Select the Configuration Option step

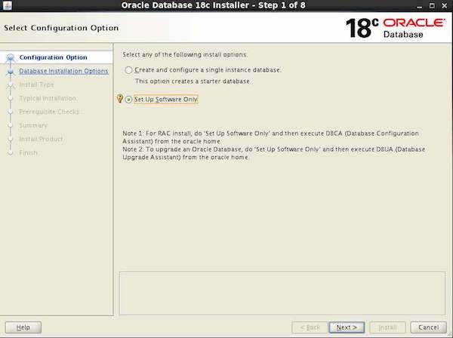pos(53,57)
